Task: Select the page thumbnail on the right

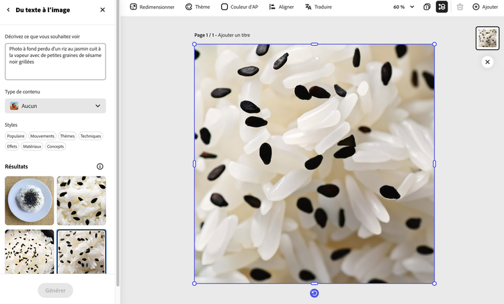Action: point(487,38)
